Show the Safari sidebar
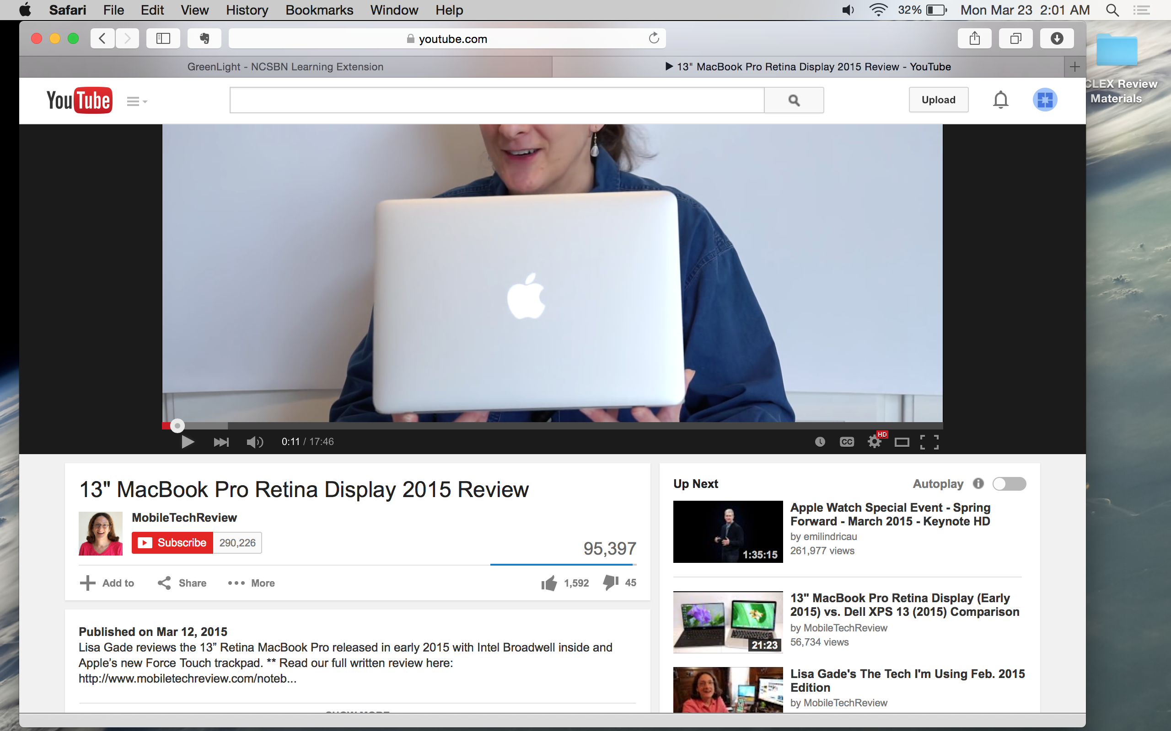This screenshot has height=731, width=1171. (163, 38)
